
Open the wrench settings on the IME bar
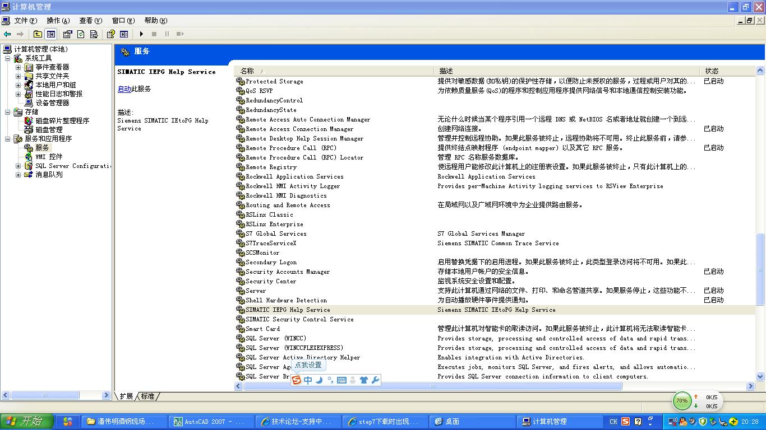tap(375, 380)
